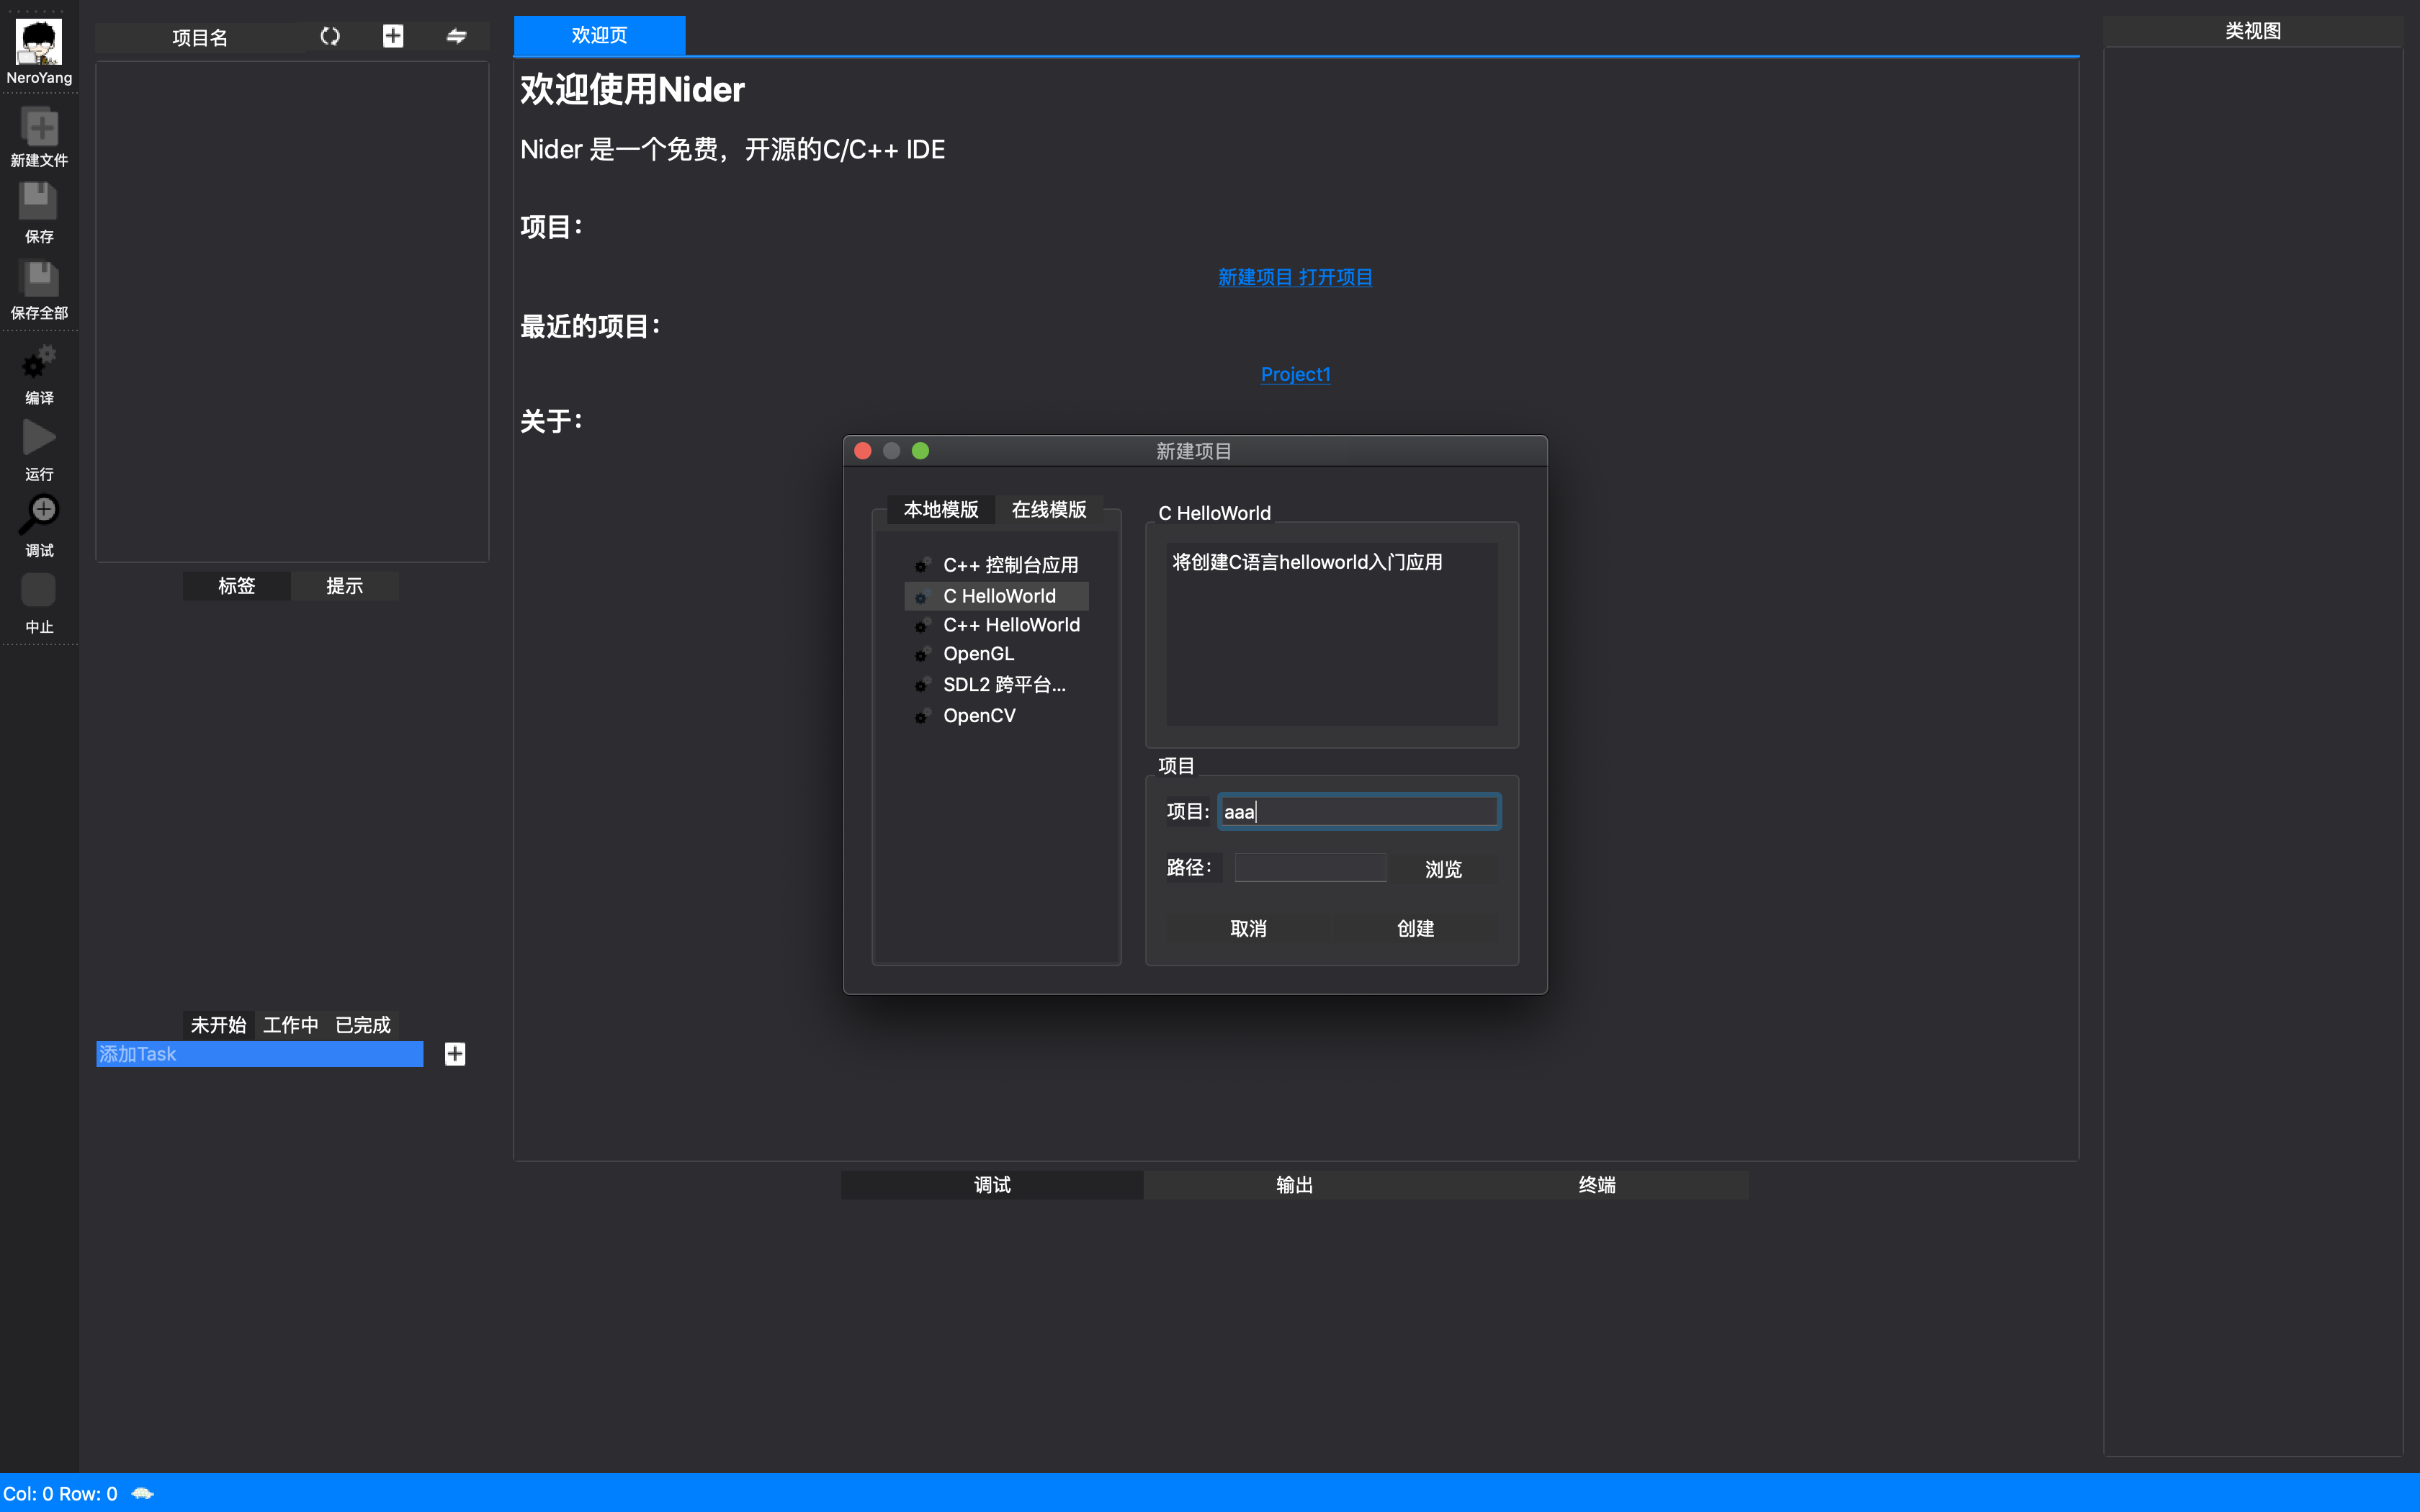2420x1512 pixels.
Task: Click the Compile gears icon
Action: [x=39, y=362]
